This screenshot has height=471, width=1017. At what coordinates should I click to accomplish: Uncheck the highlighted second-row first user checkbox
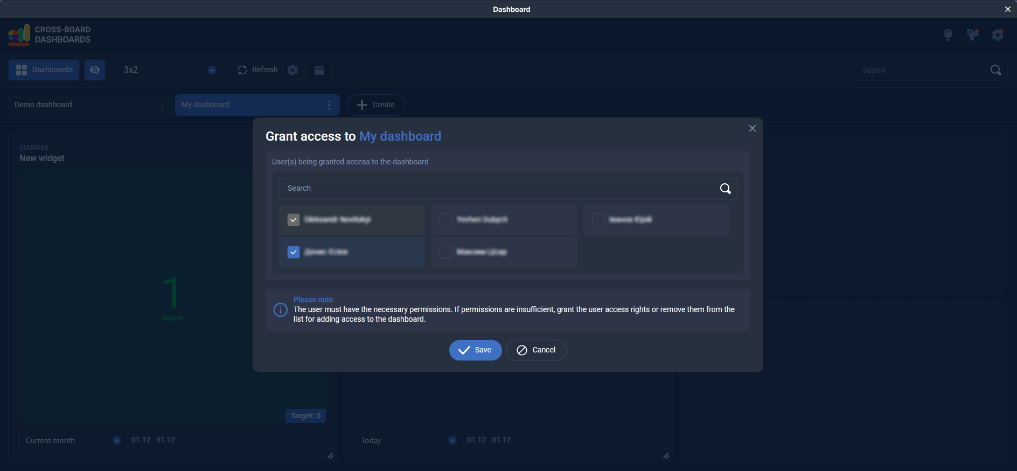tap(294, 252)
